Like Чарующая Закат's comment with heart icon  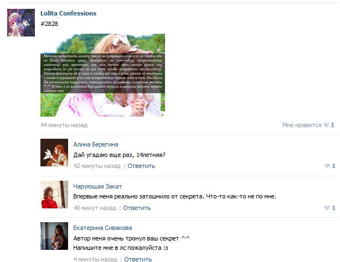click(x=327, y=208)
